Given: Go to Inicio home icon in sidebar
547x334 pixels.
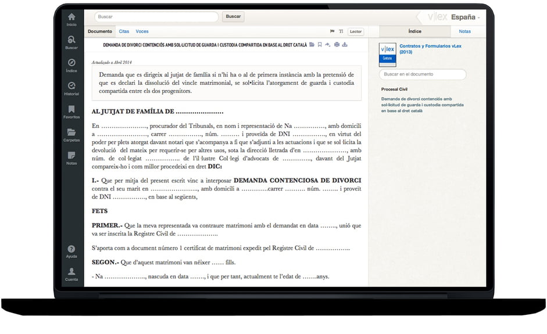Looking at the screenshot, I should click(71, 17).
